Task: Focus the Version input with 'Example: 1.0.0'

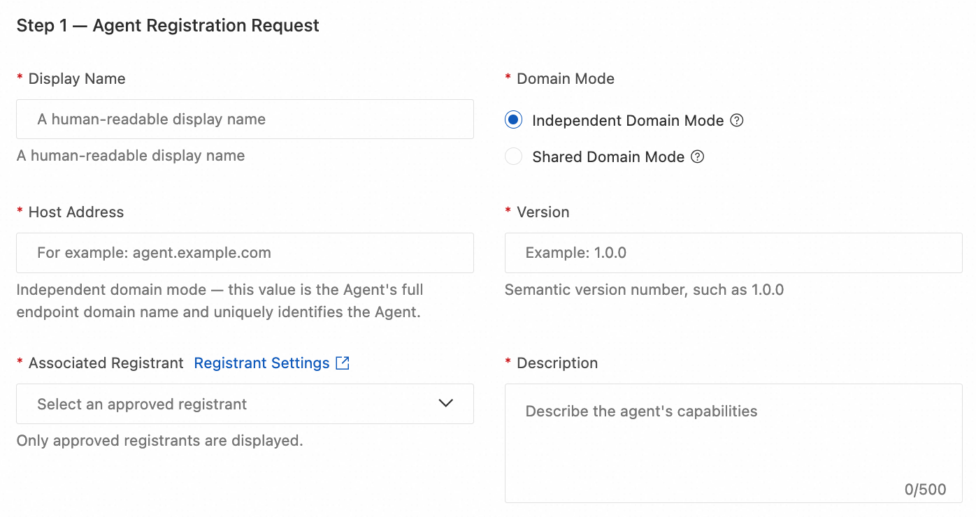Action: (x=733, y=253)
